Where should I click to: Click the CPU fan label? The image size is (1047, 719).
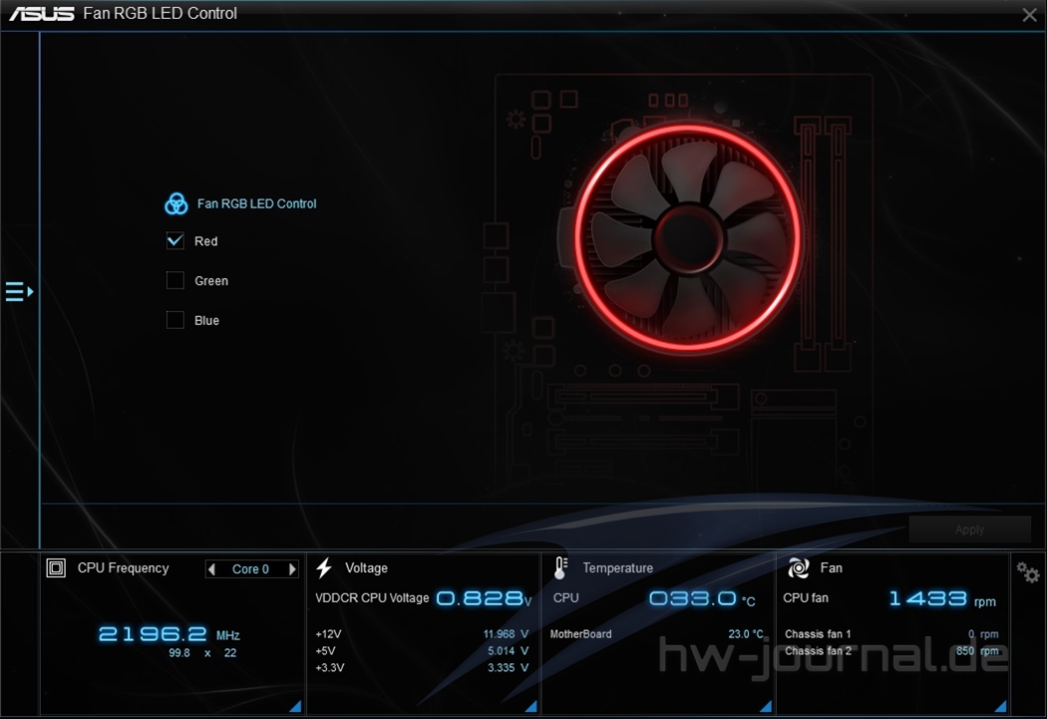(806, 598)
